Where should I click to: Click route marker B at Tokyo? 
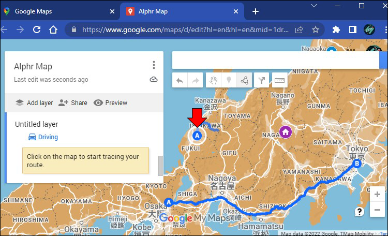(x=357, y=164)
